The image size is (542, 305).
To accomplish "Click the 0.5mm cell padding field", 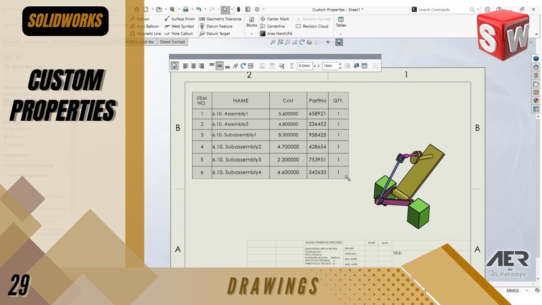I will 305,66.
